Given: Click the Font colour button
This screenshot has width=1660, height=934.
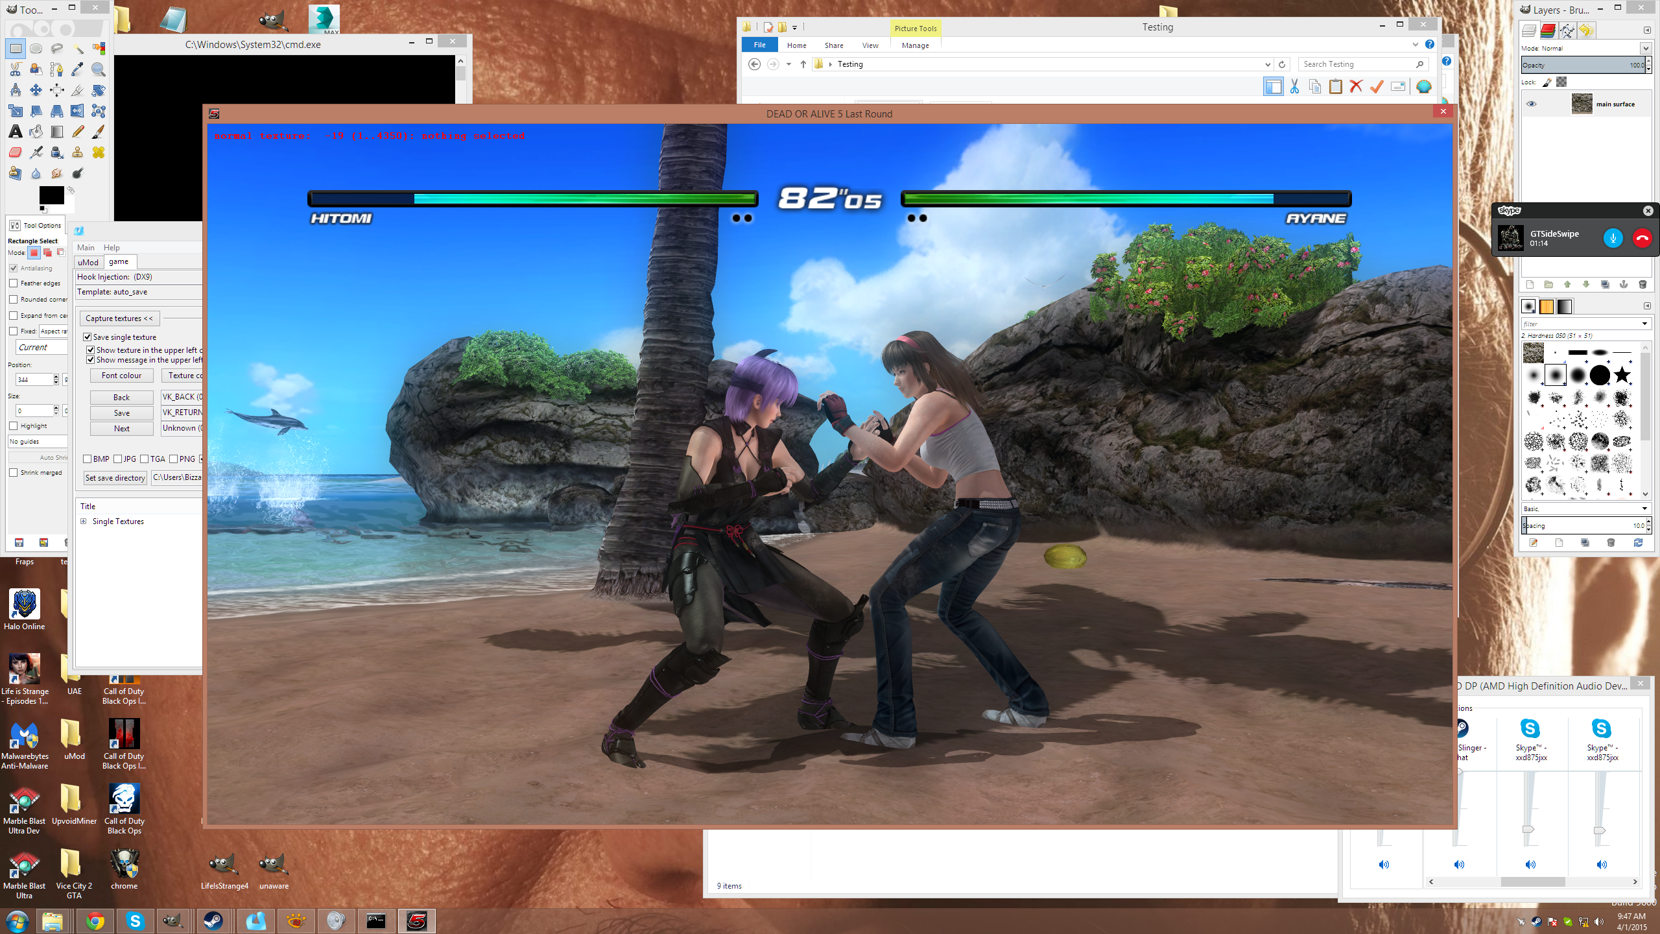Looking at the screenshot, I should tap(121, 376).
